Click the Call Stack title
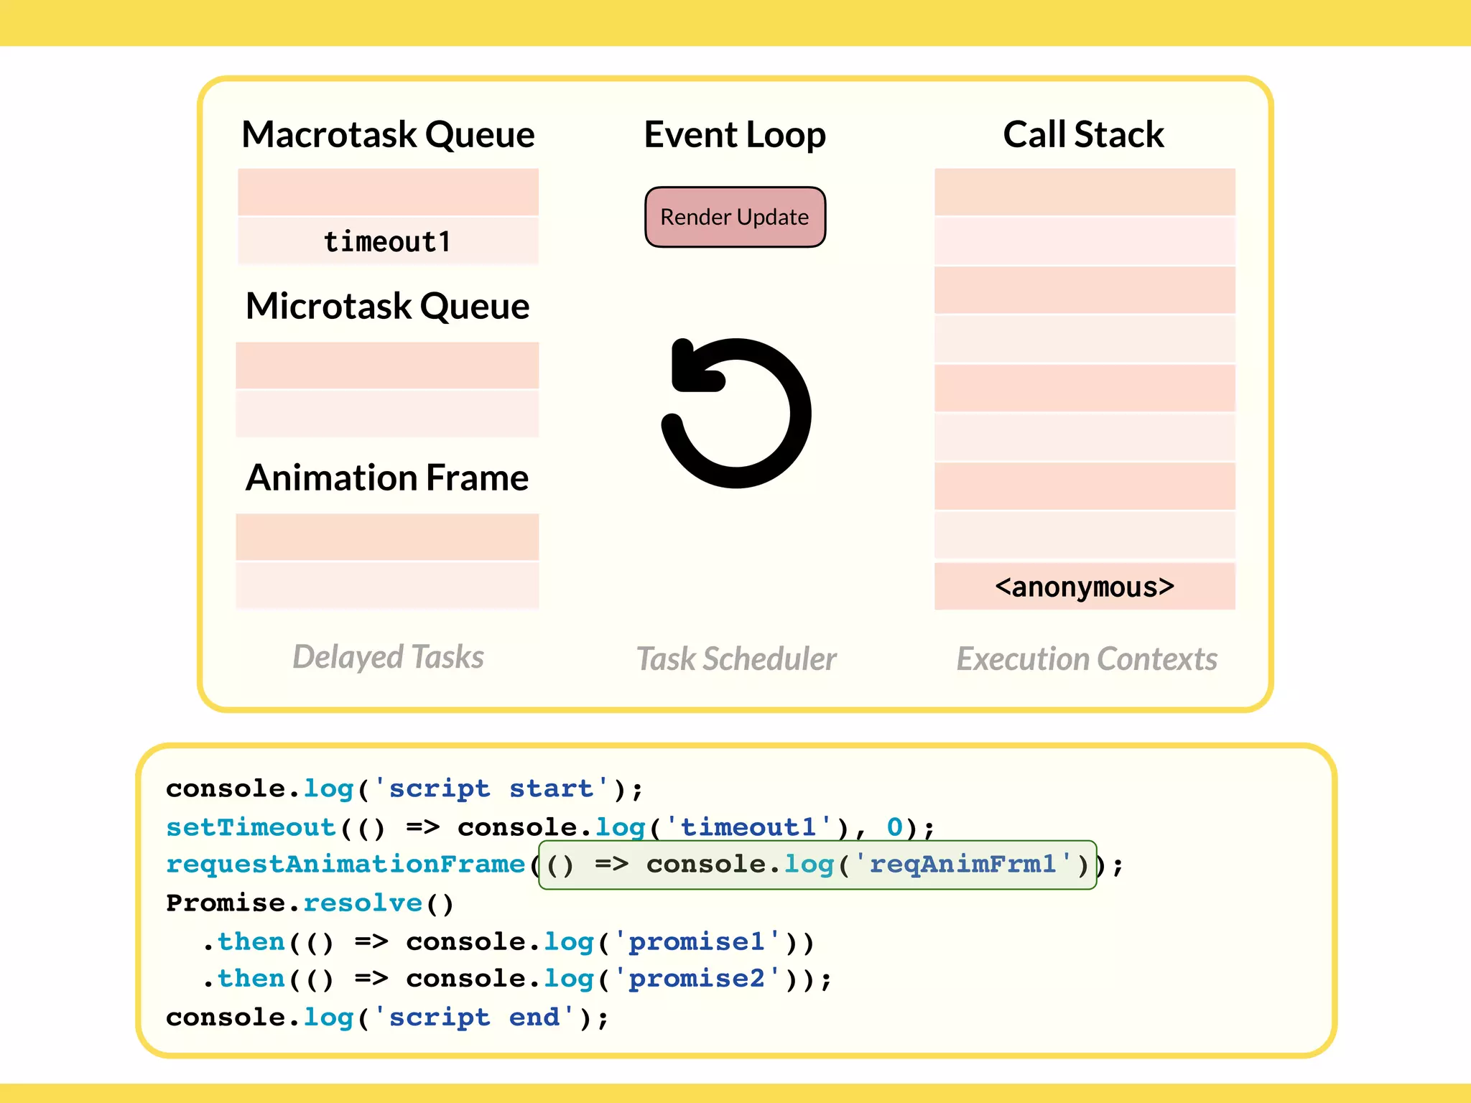Image resolution: width=1471 pixels, height=1103 pixels. (1083, 134)
